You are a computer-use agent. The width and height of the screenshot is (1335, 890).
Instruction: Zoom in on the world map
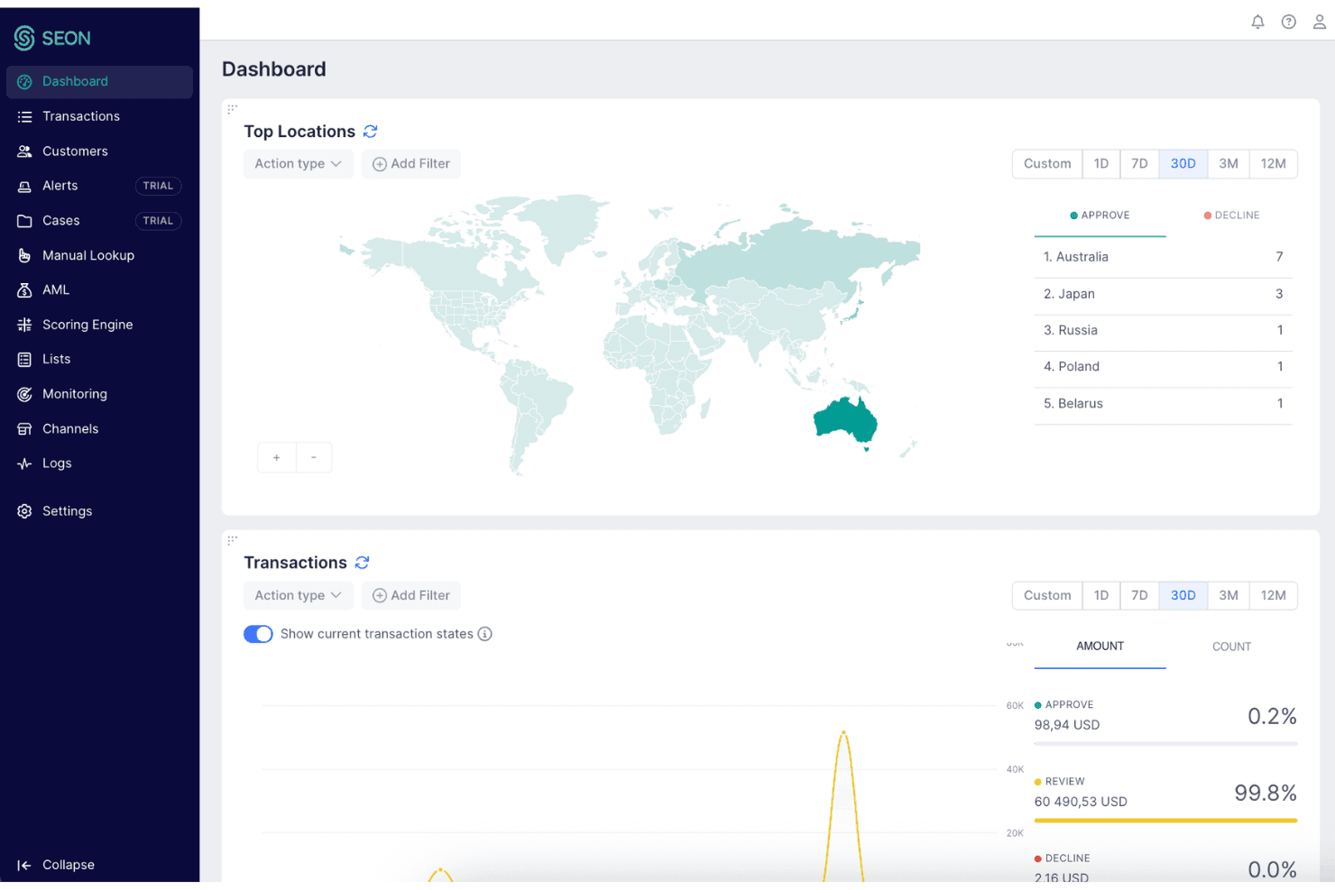click(276, 457)
